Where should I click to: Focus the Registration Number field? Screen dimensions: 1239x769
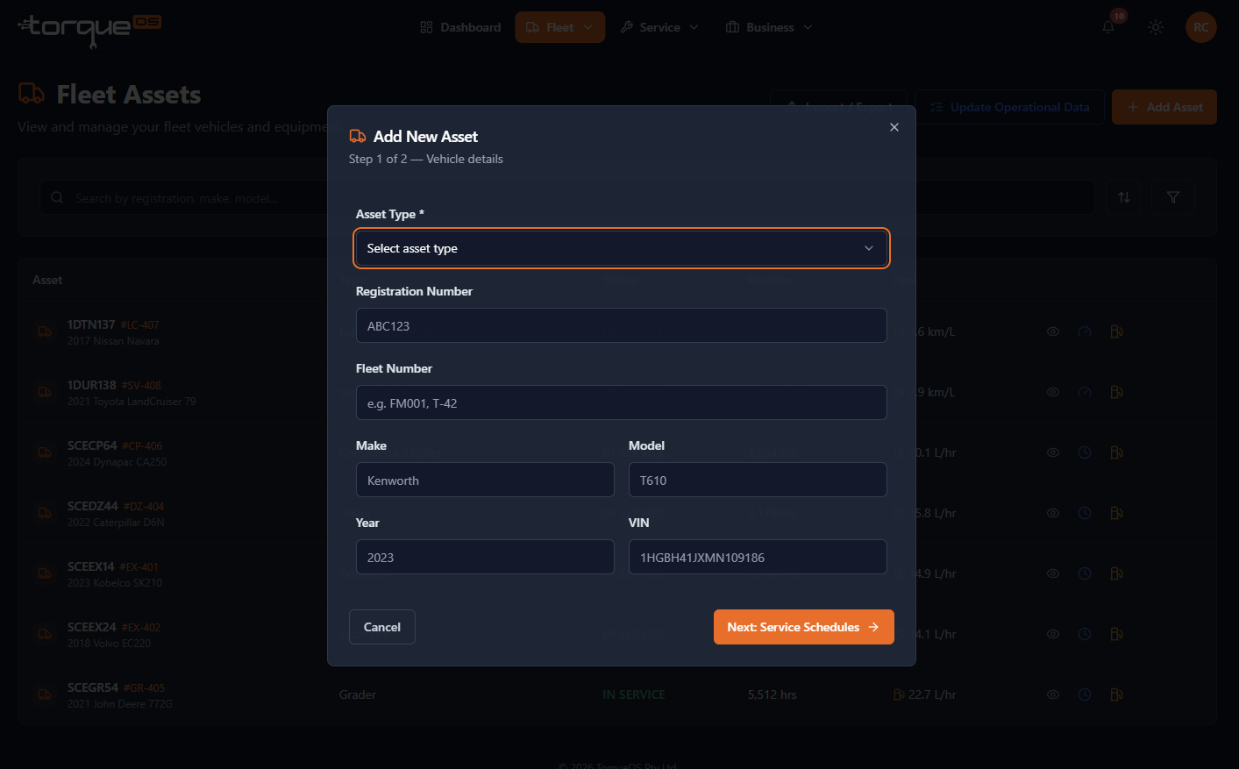621,325
